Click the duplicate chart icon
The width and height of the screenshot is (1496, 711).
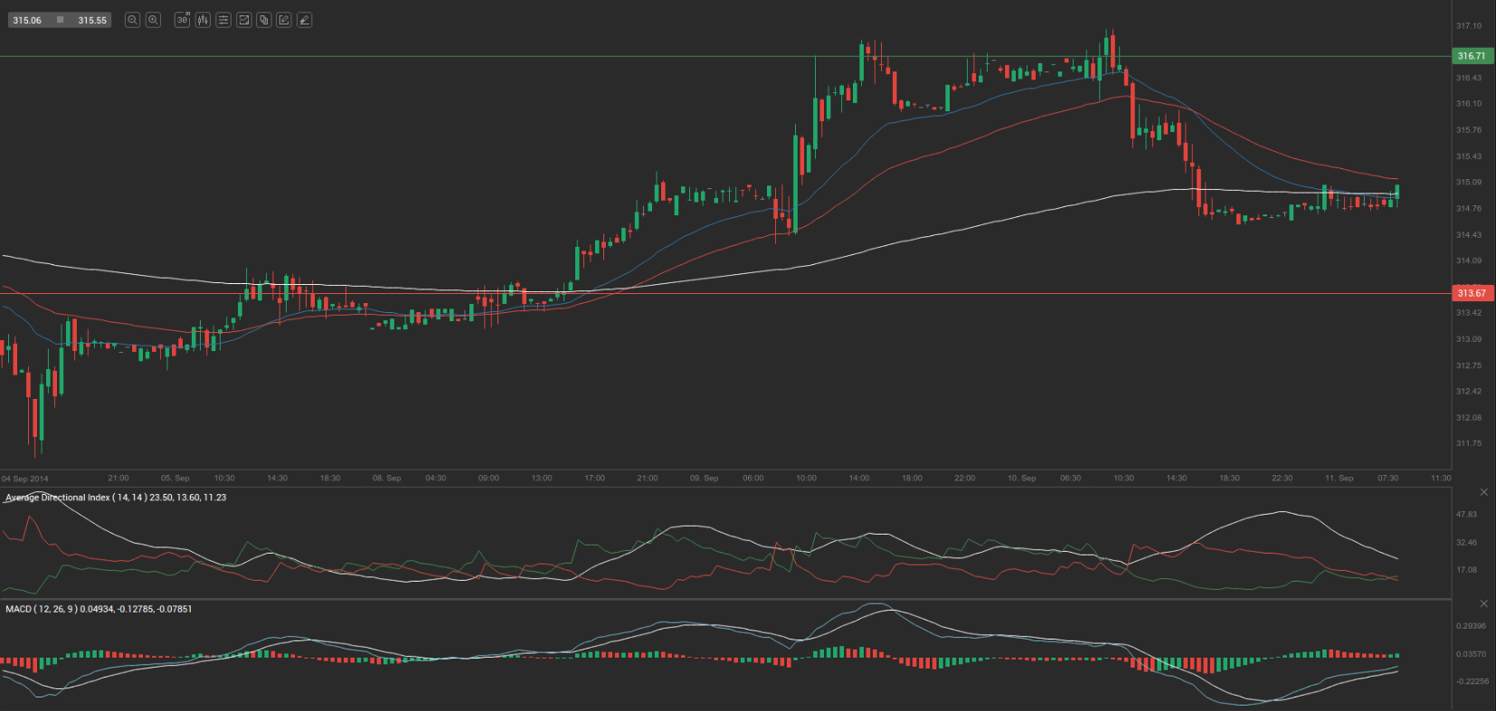(x=264, y=20)
